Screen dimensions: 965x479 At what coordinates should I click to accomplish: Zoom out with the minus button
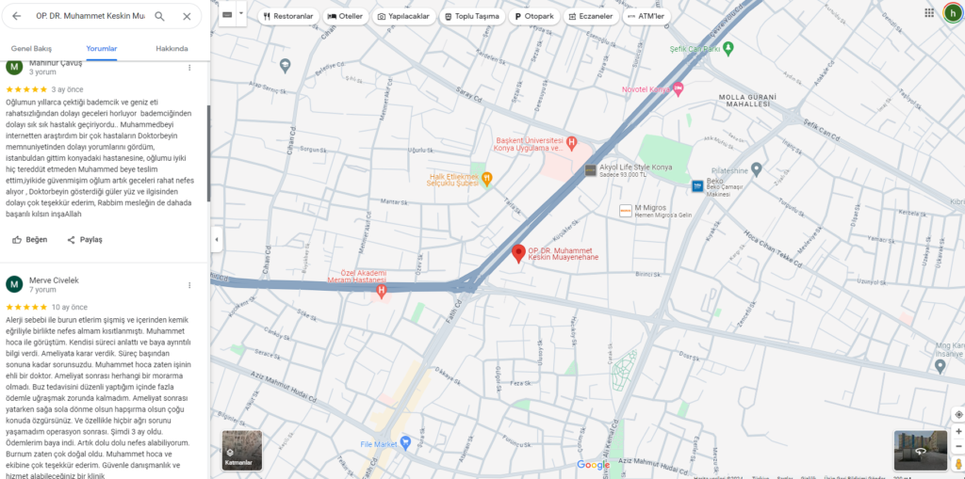point(958,446)
